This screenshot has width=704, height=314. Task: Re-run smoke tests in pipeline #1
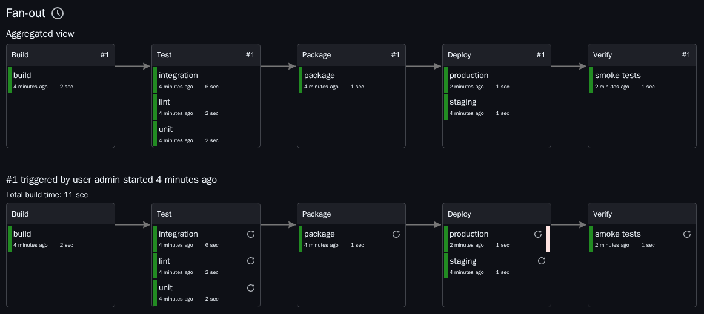point(687,234)
